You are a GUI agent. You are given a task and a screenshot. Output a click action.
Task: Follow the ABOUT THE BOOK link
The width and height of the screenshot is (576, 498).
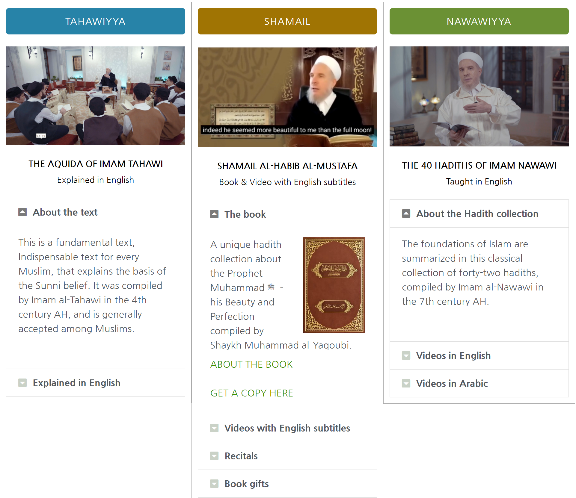click(251, 364)
